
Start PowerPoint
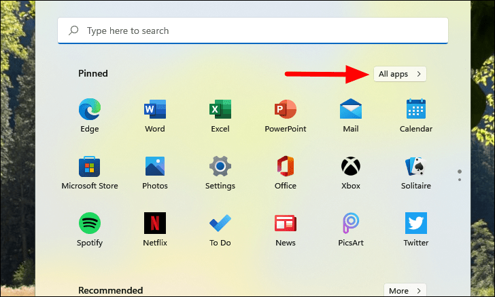coord(286,115)
